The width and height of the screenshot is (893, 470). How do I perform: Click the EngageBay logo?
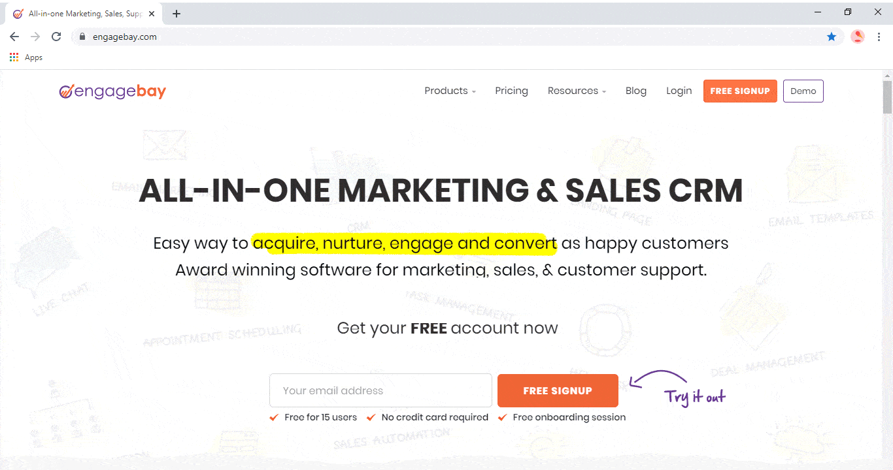point(112,91)
